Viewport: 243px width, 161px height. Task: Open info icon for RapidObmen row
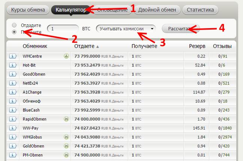(x=13, y=119)
